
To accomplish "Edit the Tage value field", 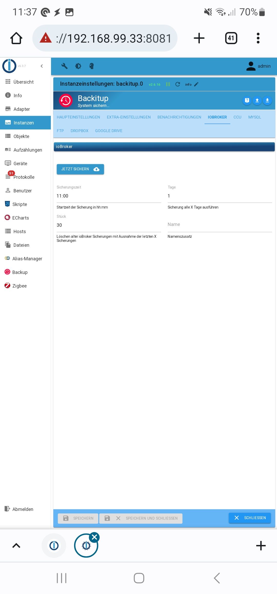I will (220, 196).
